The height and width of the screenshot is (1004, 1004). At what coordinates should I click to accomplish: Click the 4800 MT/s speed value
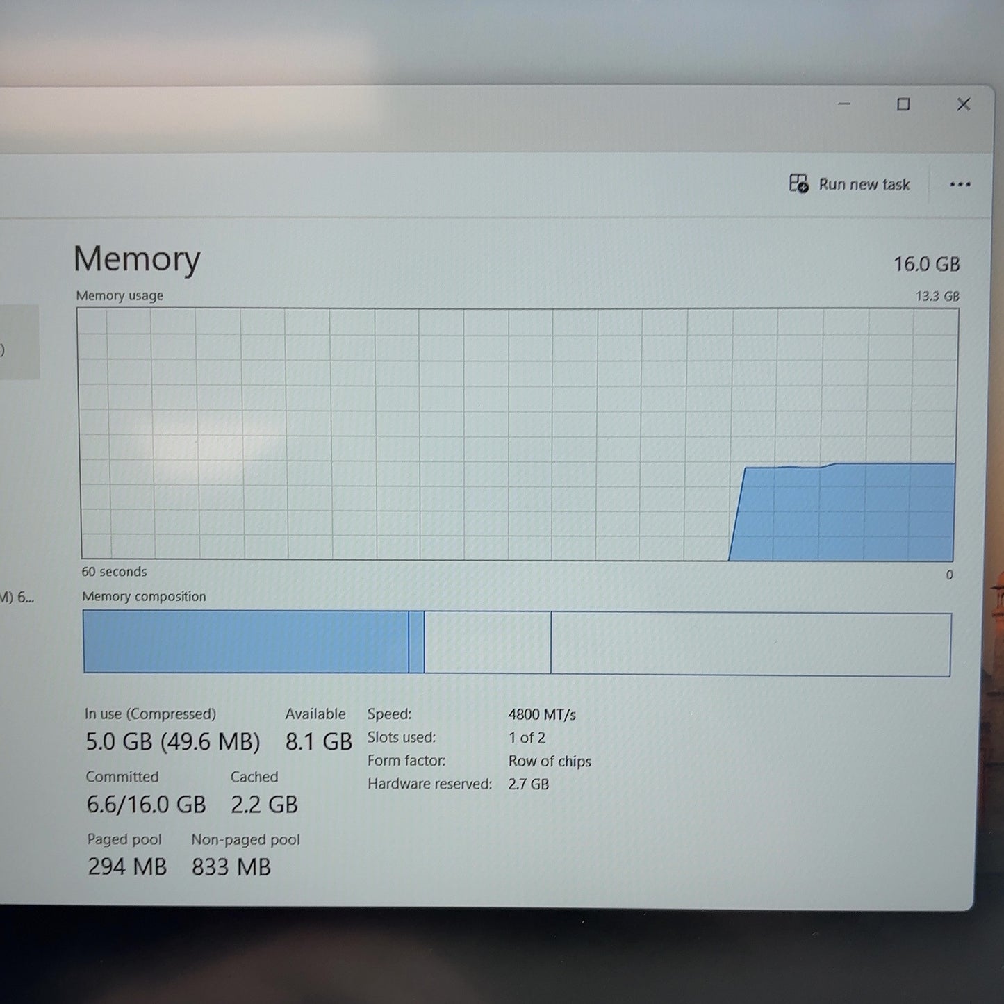(x=542, y=714)
